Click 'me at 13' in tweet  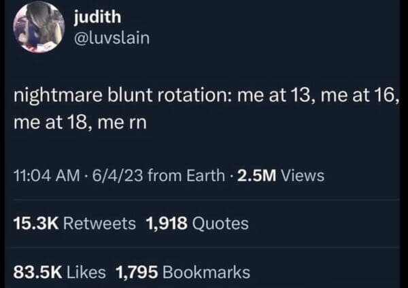click(271, 99)
